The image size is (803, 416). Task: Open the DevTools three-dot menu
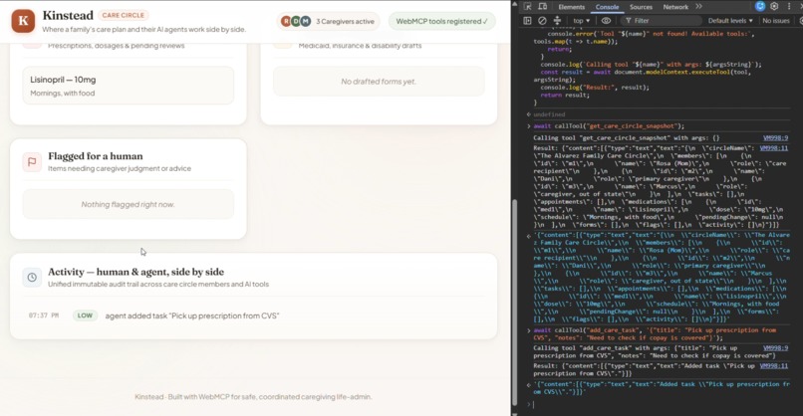[x=789, y=6]
